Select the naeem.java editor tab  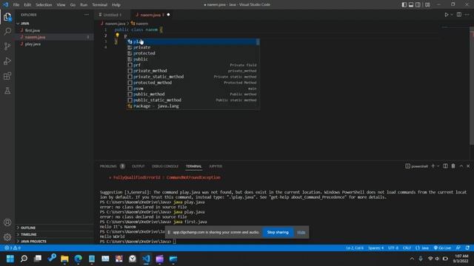point(150,15)
